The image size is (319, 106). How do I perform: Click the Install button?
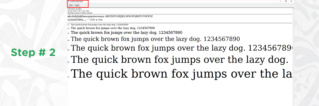point(77,5)
